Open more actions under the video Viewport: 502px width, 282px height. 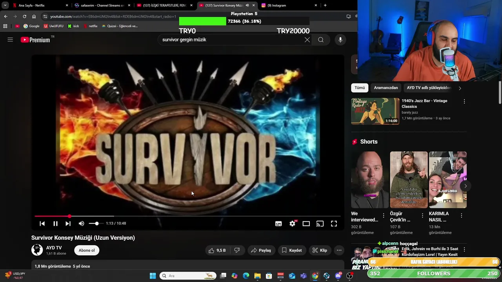tap(339, 250)
